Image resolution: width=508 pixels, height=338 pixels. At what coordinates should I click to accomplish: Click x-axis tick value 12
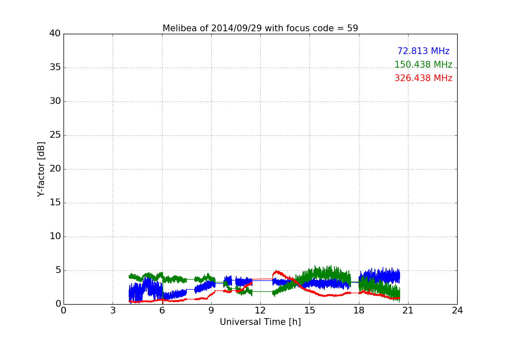point(260,311)
